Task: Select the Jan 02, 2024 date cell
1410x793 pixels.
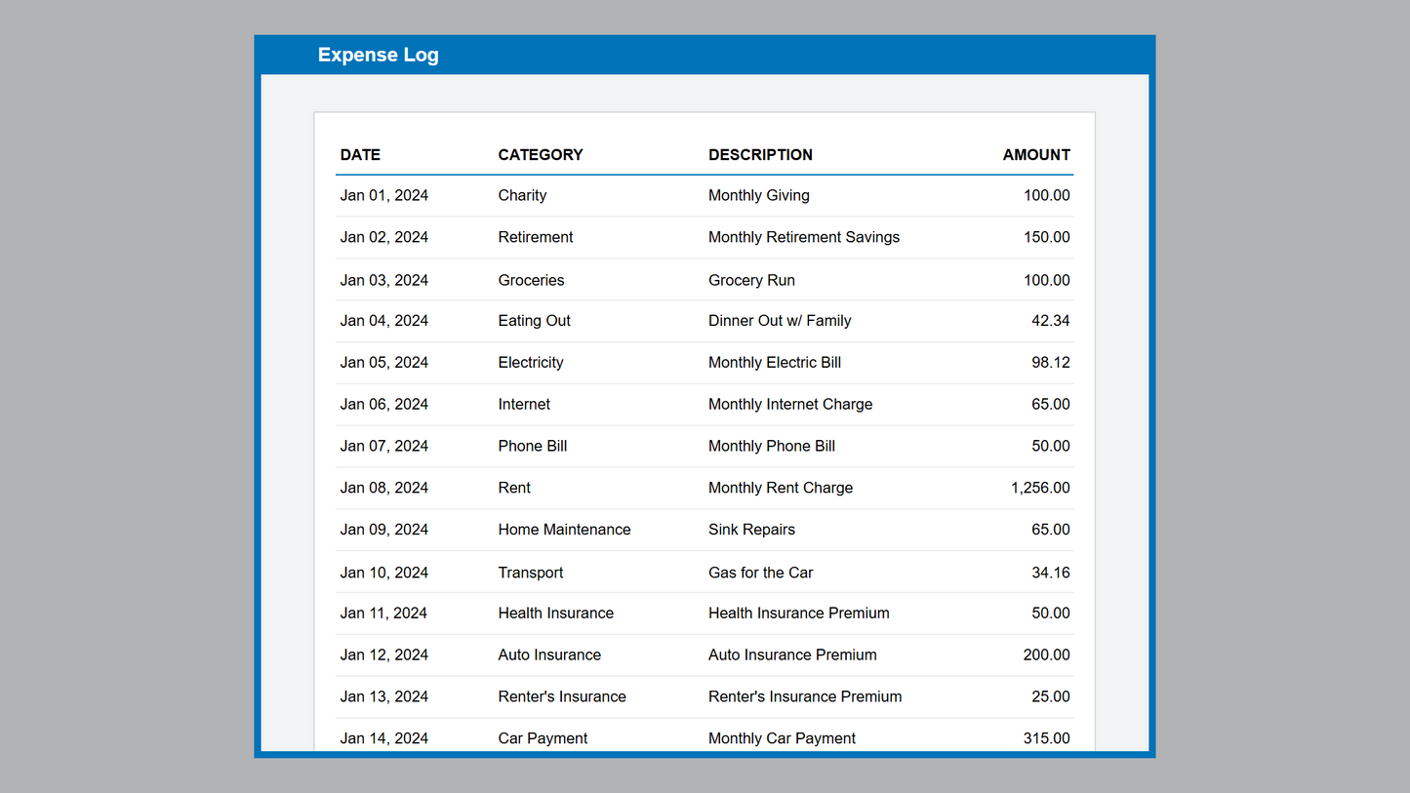Action: click(x=384, y=237)
